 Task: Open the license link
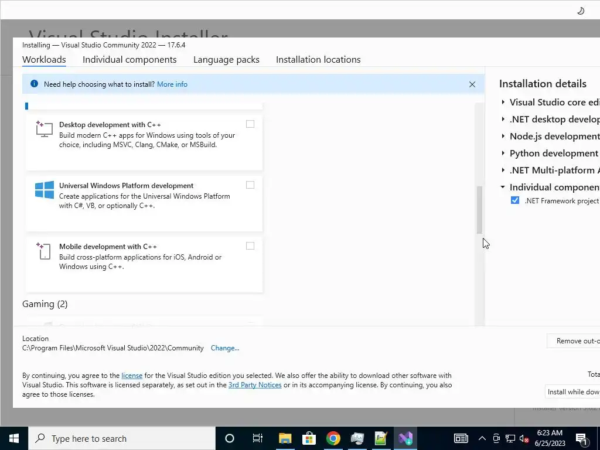pyautogui.click(x=132, y=376)
